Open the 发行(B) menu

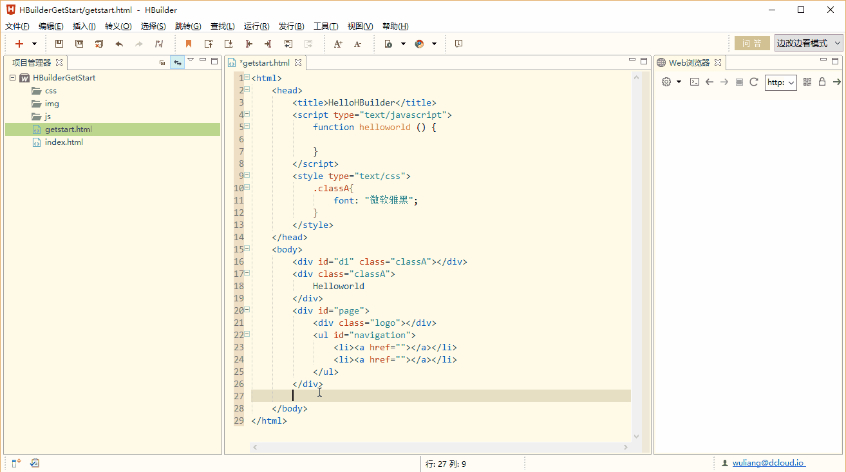292,26
